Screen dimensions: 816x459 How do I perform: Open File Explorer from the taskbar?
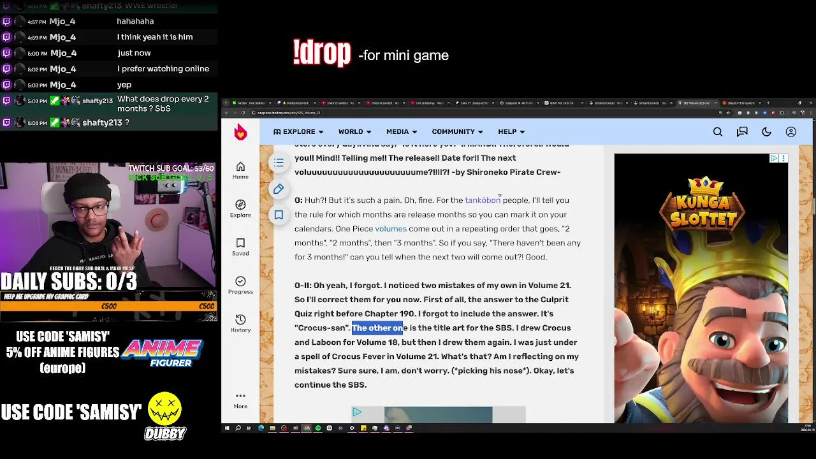pos(272,428)
